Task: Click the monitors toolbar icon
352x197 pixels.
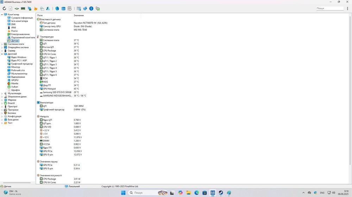Action: pyautogui.click(x=30, y=8)
